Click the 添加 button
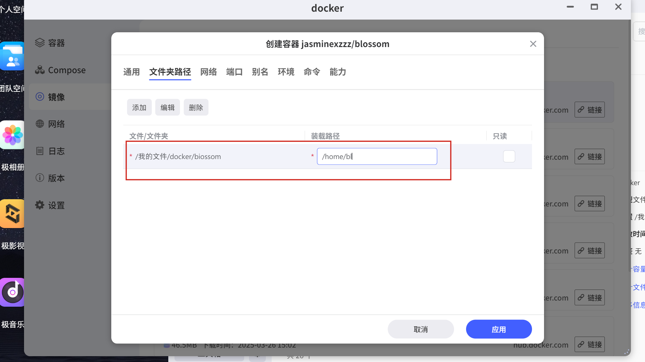645x362 pixels. [139, 108]
